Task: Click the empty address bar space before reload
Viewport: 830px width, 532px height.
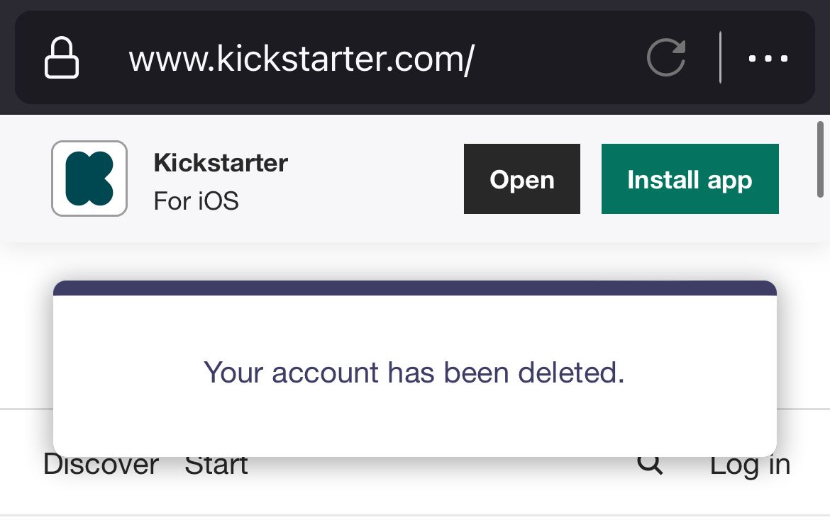Action: [560, 60]
